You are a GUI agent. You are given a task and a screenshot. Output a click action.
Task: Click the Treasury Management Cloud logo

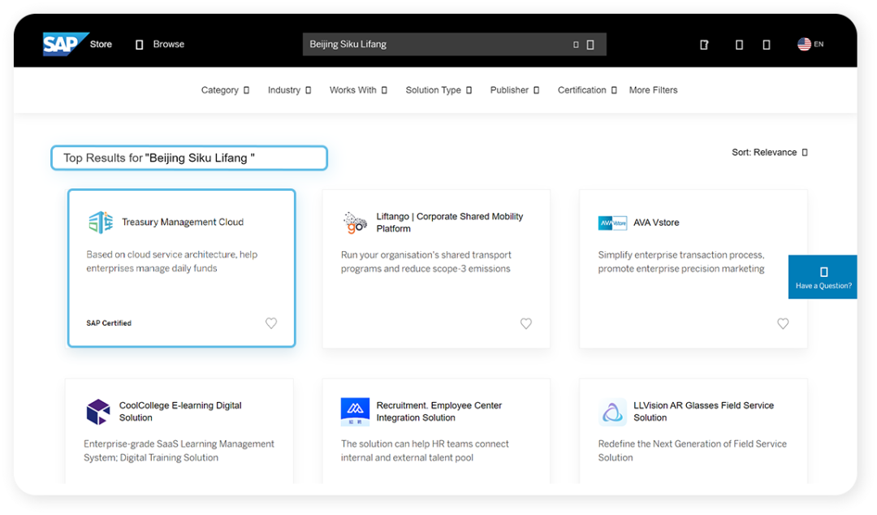pyautogui.click(x=101, y=223)
